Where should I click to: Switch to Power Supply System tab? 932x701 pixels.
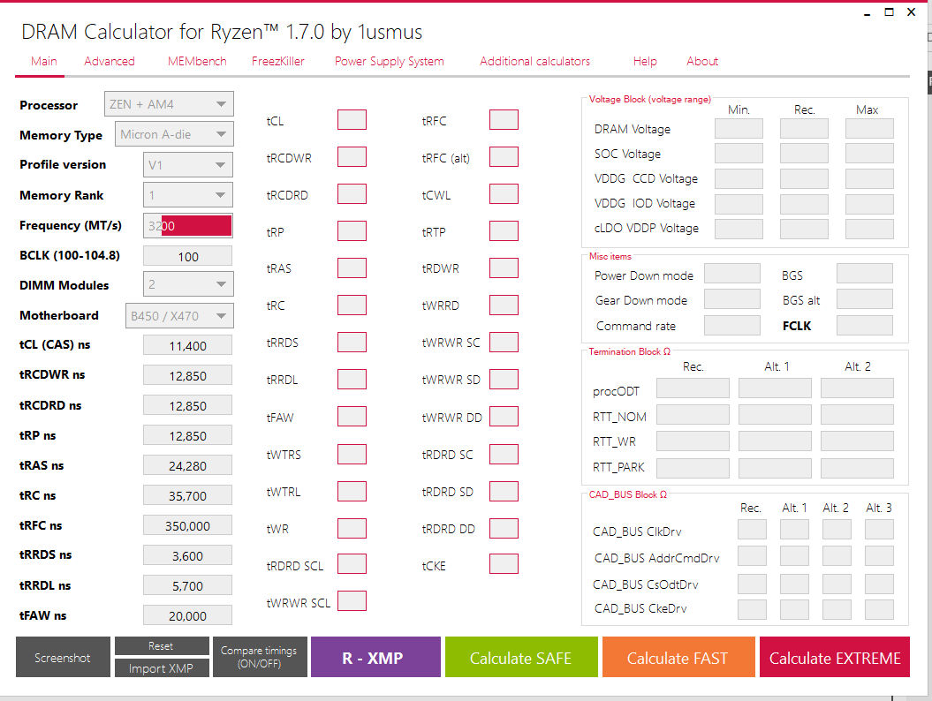[x=390, y=61]
